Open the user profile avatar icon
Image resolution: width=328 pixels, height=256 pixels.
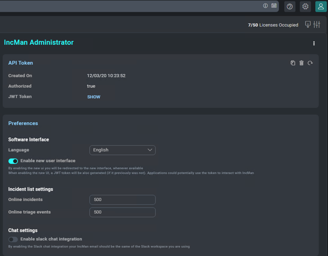click(321, 7)
